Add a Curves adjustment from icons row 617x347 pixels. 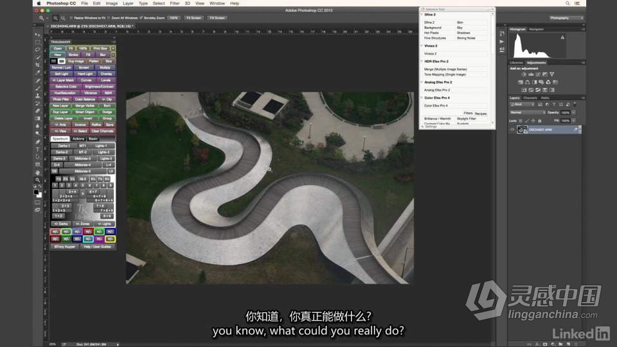point(538,75)
